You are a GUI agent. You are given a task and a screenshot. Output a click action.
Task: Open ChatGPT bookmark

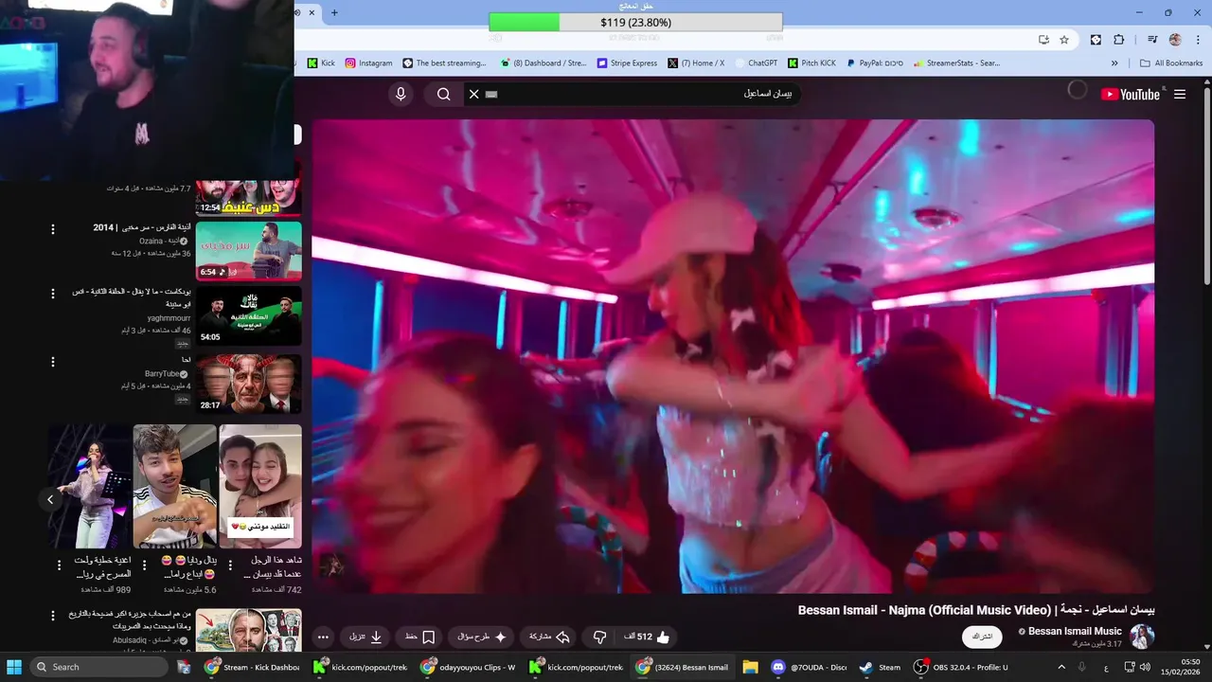[x=756, y=63]
